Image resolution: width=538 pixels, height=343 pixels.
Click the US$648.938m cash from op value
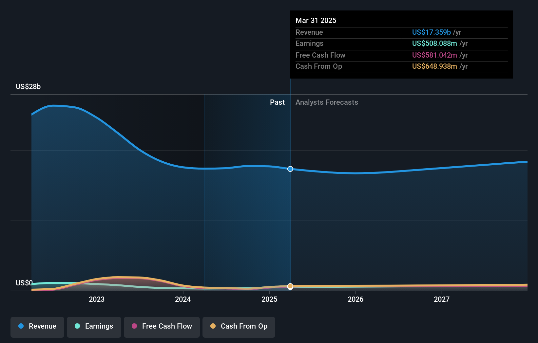pyautogui.click(x=434, y=66)
